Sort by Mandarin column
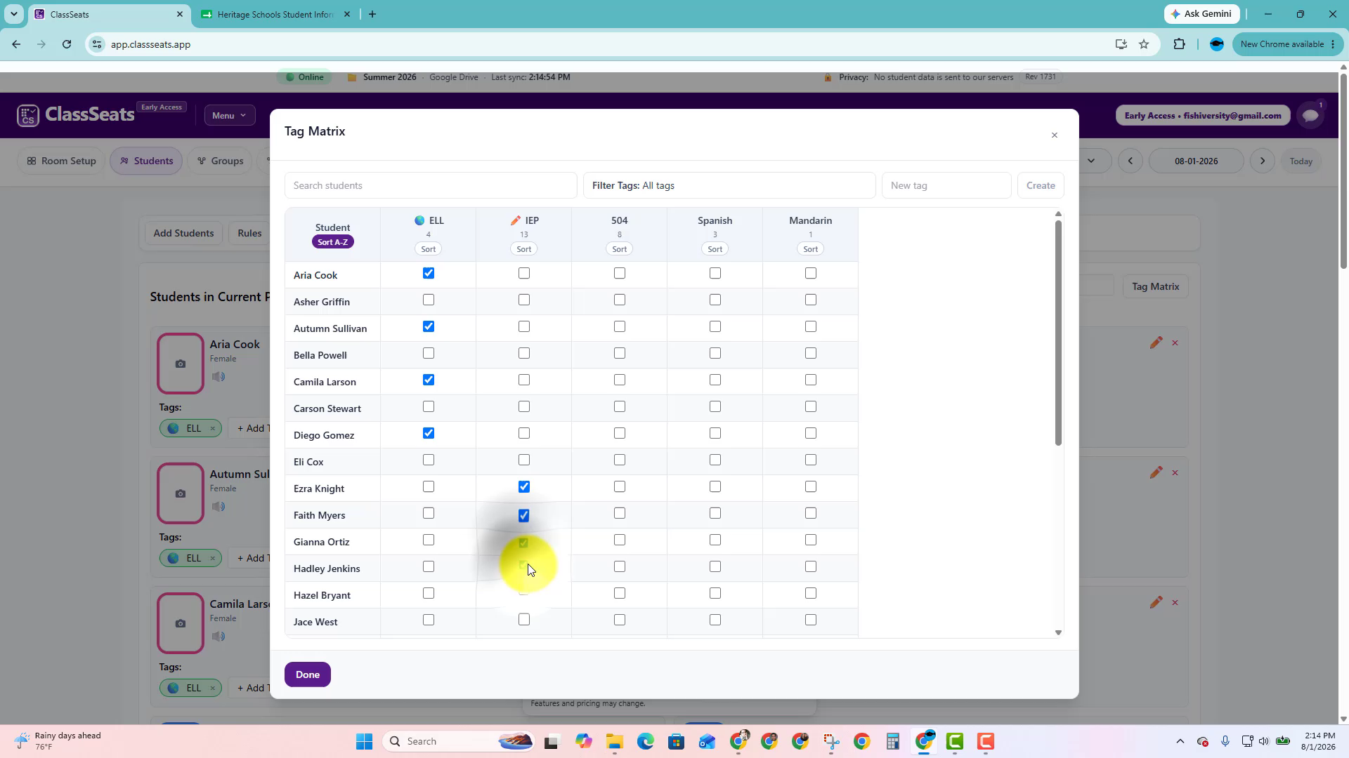This screenshot has height=758, width=1349. pos(811,249)
